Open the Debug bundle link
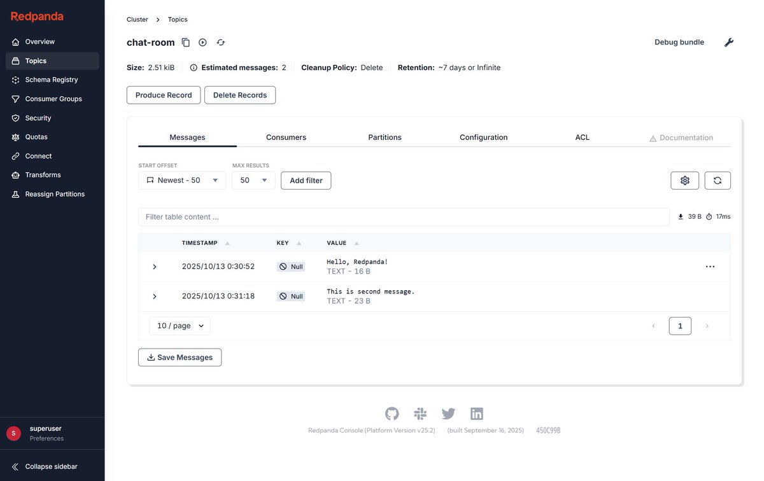 point(679,43)
